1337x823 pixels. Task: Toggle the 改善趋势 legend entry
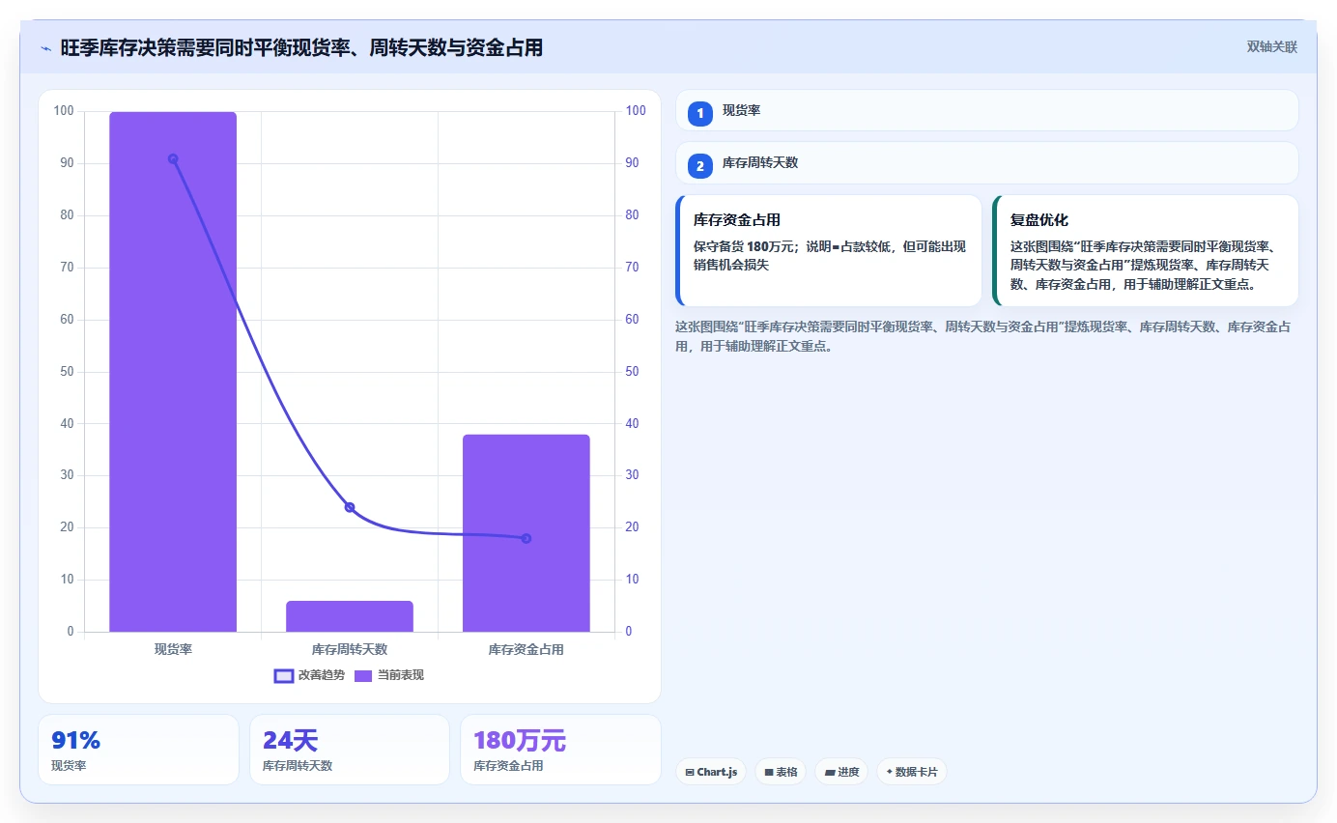click(309, 675)
